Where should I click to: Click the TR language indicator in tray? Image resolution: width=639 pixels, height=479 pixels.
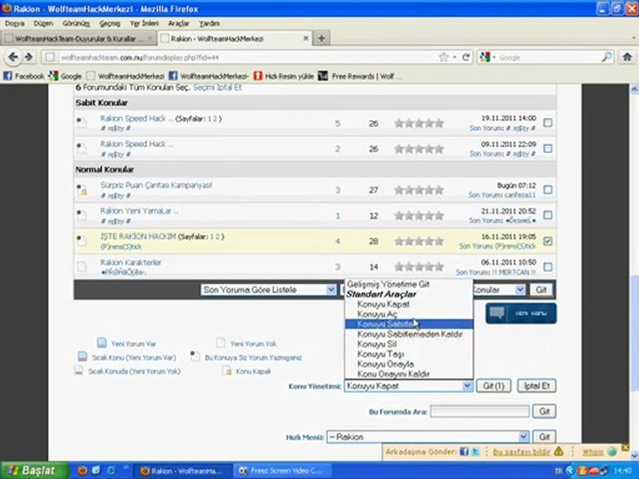click(558, 471)
